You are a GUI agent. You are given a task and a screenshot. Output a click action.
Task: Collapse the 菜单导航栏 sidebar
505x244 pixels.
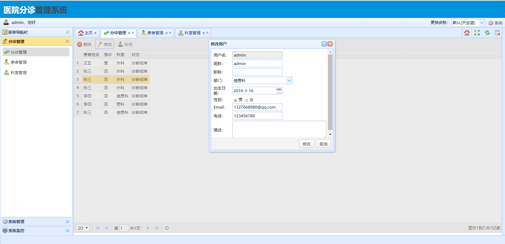[68, 32]
